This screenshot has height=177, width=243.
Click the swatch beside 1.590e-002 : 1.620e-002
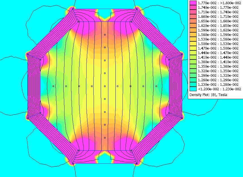point(193,30)
